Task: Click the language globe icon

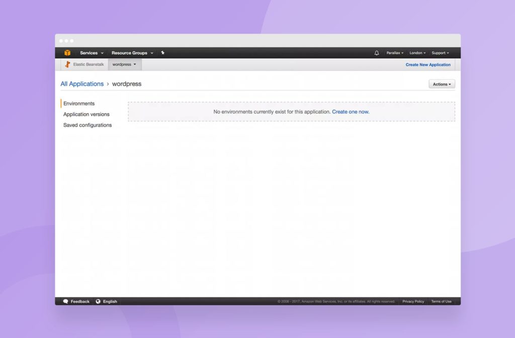Action: (x=98, y=301)
